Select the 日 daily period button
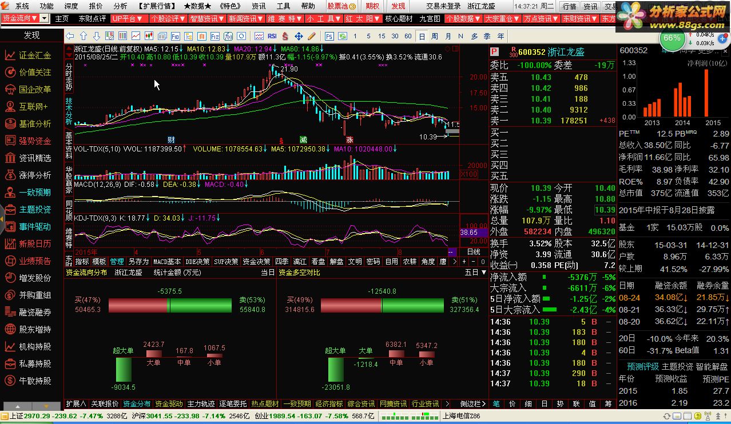 (x=422, y=36)
